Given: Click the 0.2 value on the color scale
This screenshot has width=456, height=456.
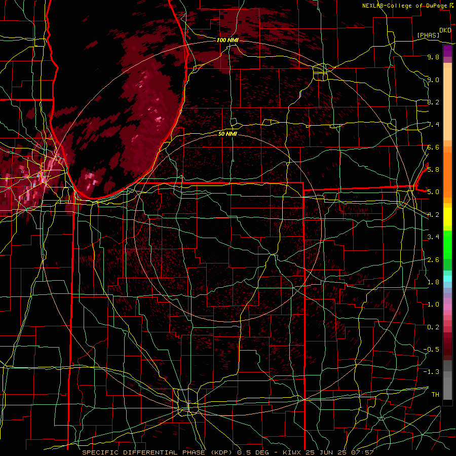Looking at the screenshot, I should 433,327.
